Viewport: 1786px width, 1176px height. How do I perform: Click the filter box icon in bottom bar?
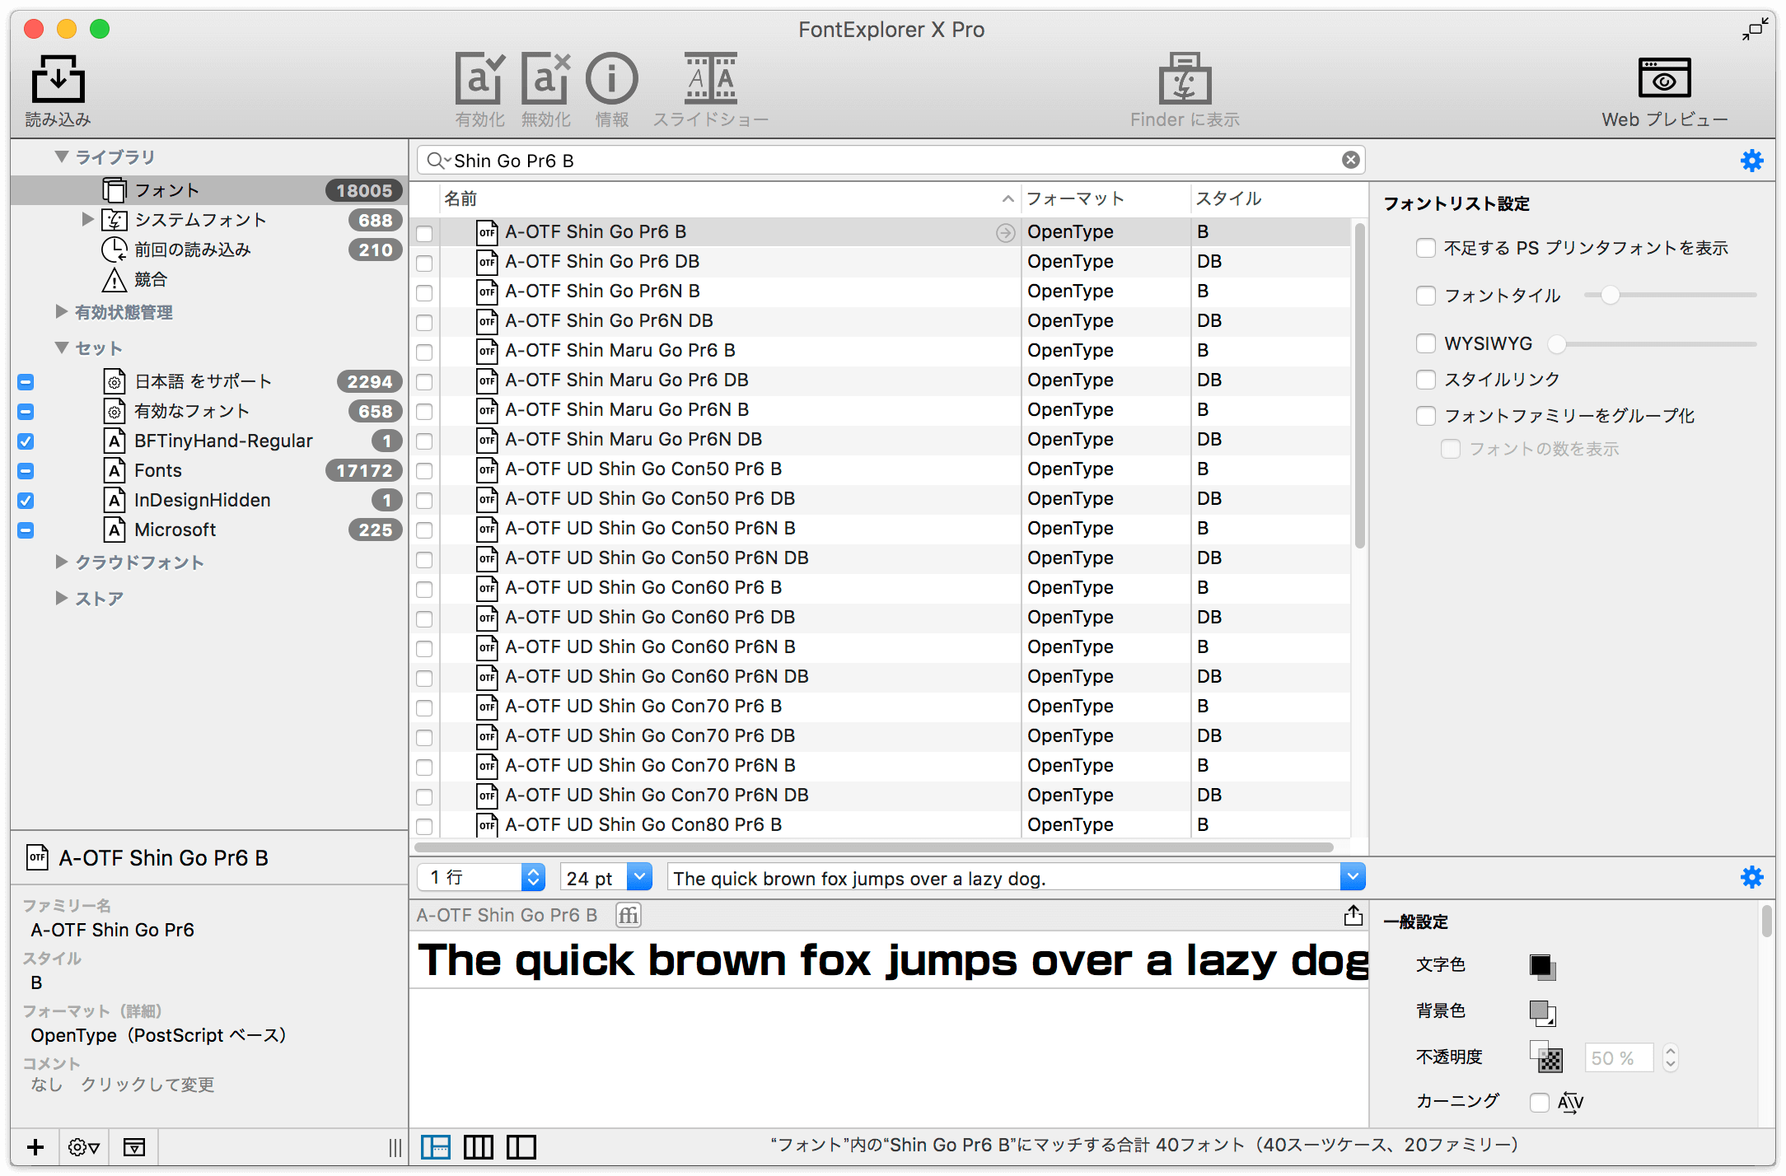pos(133,1146)
